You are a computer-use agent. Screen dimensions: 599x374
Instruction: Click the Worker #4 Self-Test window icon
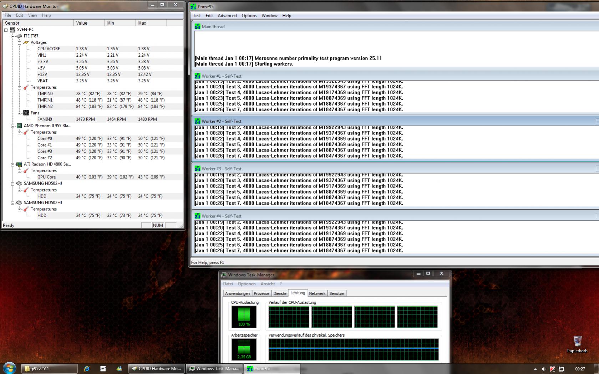(x=197, y=216)
